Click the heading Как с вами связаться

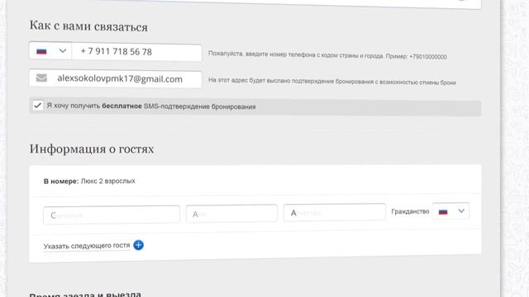pos(88,26)
